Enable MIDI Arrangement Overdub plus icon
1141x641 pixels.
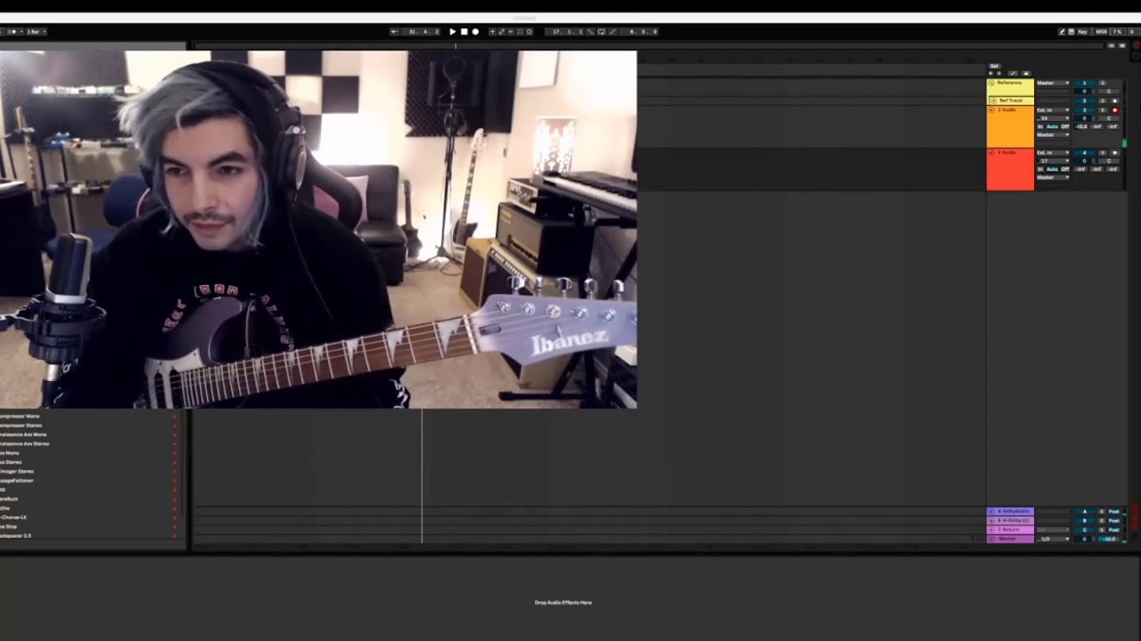click(x=492, y=31)
